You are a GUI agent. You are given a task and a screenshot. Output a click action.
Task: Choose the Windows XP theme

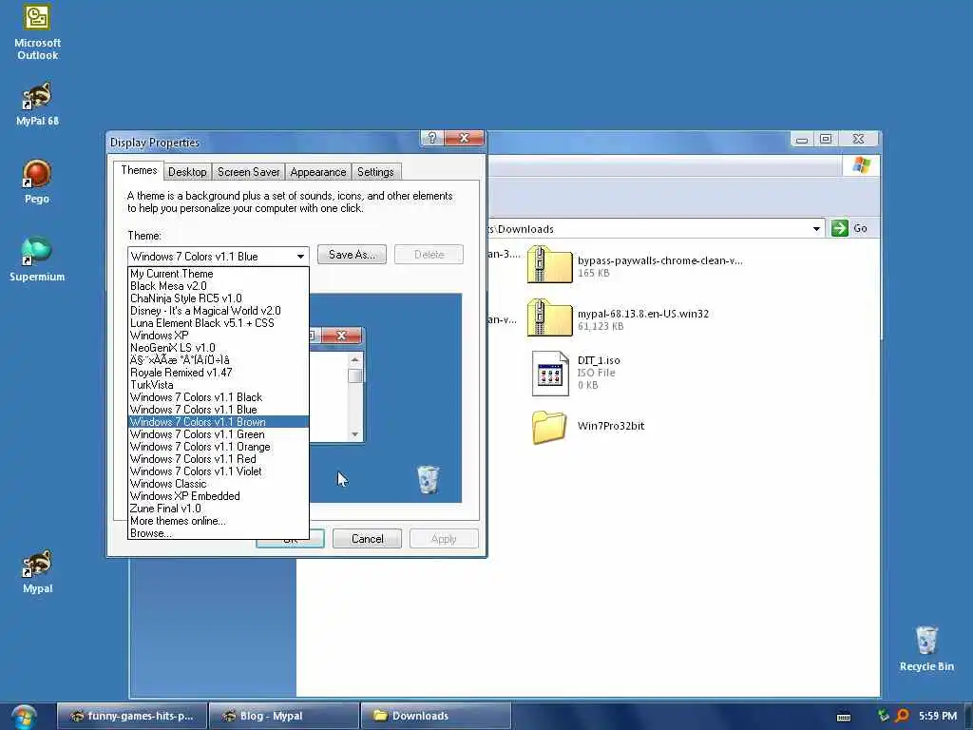coord(218,336)
